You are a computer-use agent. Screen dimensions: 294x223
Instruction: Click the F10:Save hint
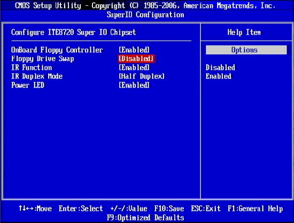point(169,209)
